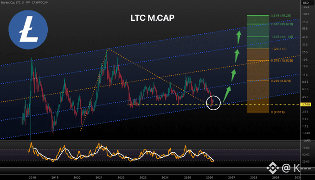Click the 100B price axis label
The width and height of the screenshot is (315, 180).
point(306,14)
